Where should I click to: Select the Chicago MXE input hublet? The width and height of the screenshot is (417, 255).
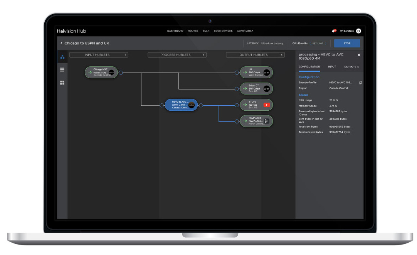[101, 73]
